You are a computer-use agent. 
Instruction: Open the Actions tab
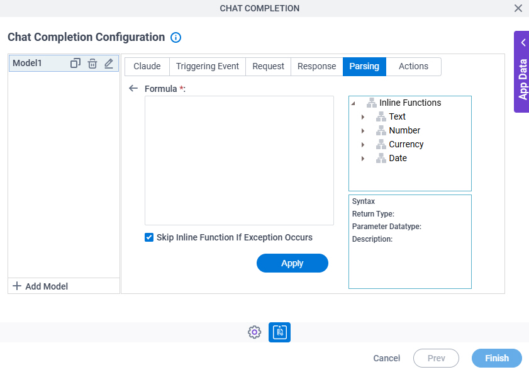click(414, 67)
